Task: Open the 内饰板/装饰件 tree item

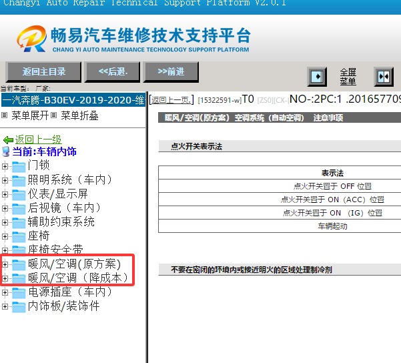Action: coord(63,306)
